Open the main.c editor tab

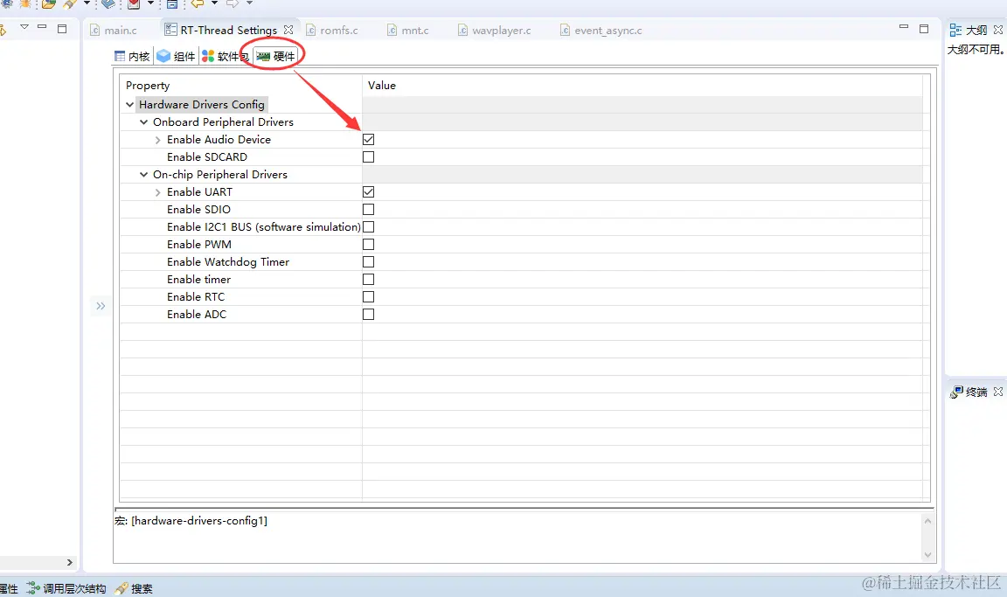click(x=114, y=31)
